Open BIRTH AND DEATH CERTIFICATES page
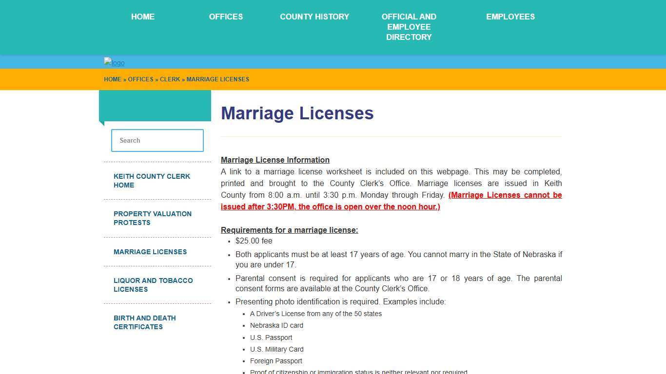The height and width of the screenshot is (374, 666). pyautogui.click(x=144, y=322)
